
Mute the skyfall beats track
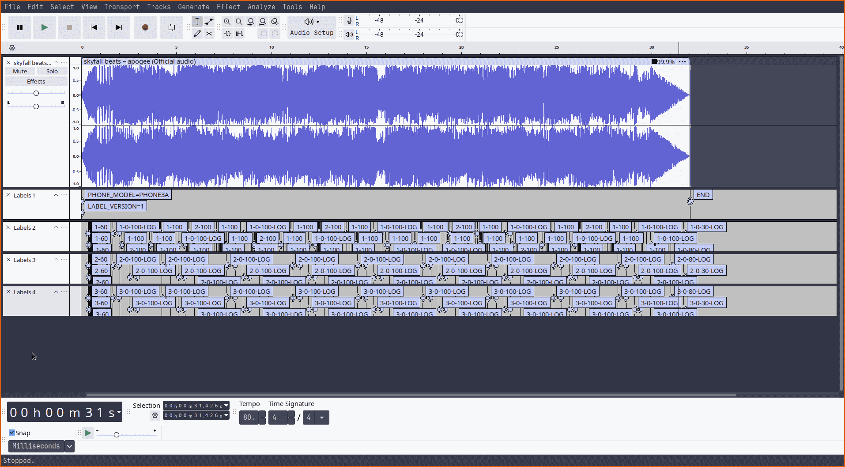tap(19, 71)
